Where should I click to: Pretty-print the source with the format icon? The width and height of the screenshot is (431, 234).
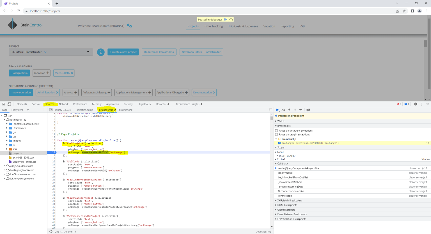point(51,231)
